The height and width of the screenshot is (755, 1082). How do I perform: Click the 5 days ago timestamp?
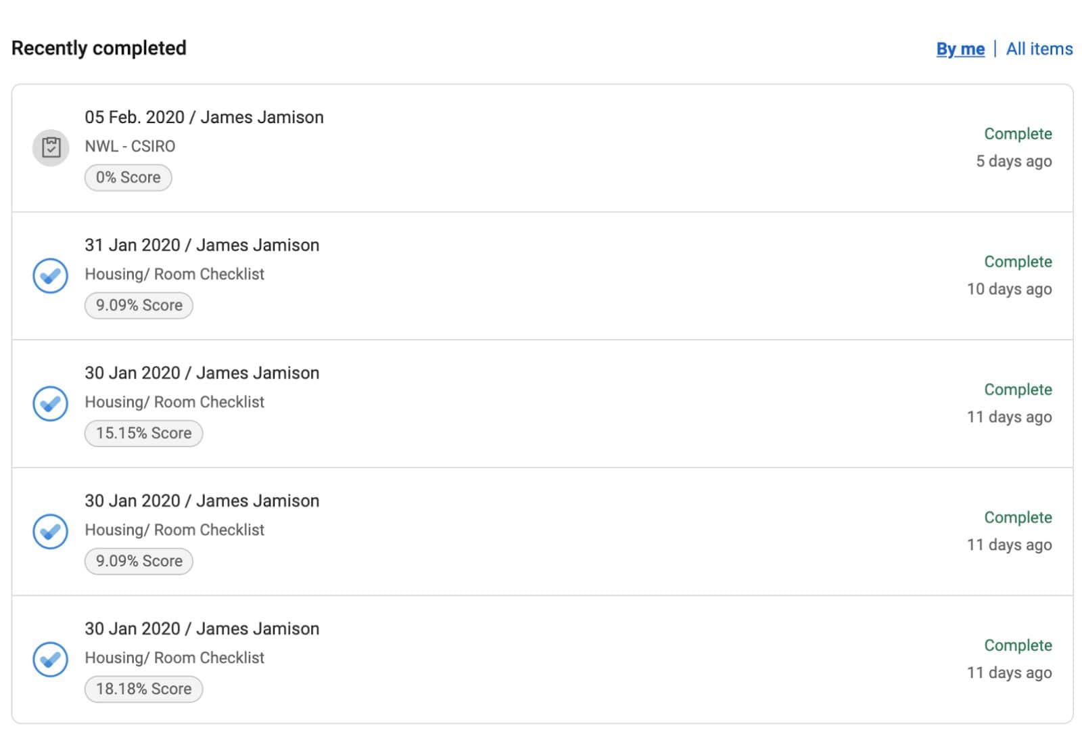[x=1013, y=161]
